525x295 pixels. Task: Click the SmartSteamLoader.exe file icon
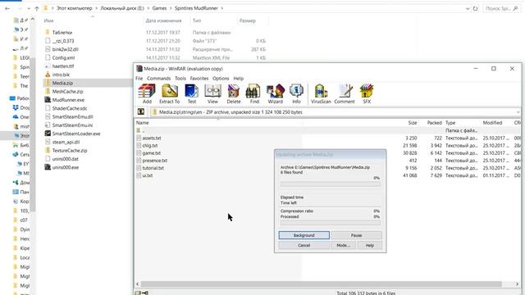(x=48, y=134)
